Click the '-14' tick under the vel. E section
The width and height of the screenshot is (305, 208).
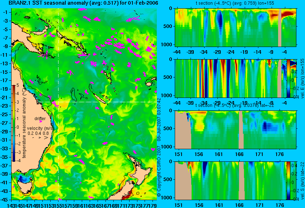pos(257,103)
